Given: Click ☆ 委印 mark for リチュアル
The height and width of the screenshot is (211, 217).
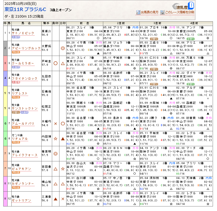Looking at the screenshot, I should click(55, 139).
